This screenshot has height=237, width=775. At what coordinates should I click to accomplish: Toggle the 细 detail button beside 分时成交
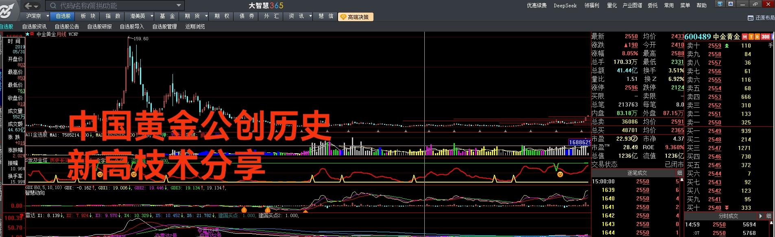768,216
